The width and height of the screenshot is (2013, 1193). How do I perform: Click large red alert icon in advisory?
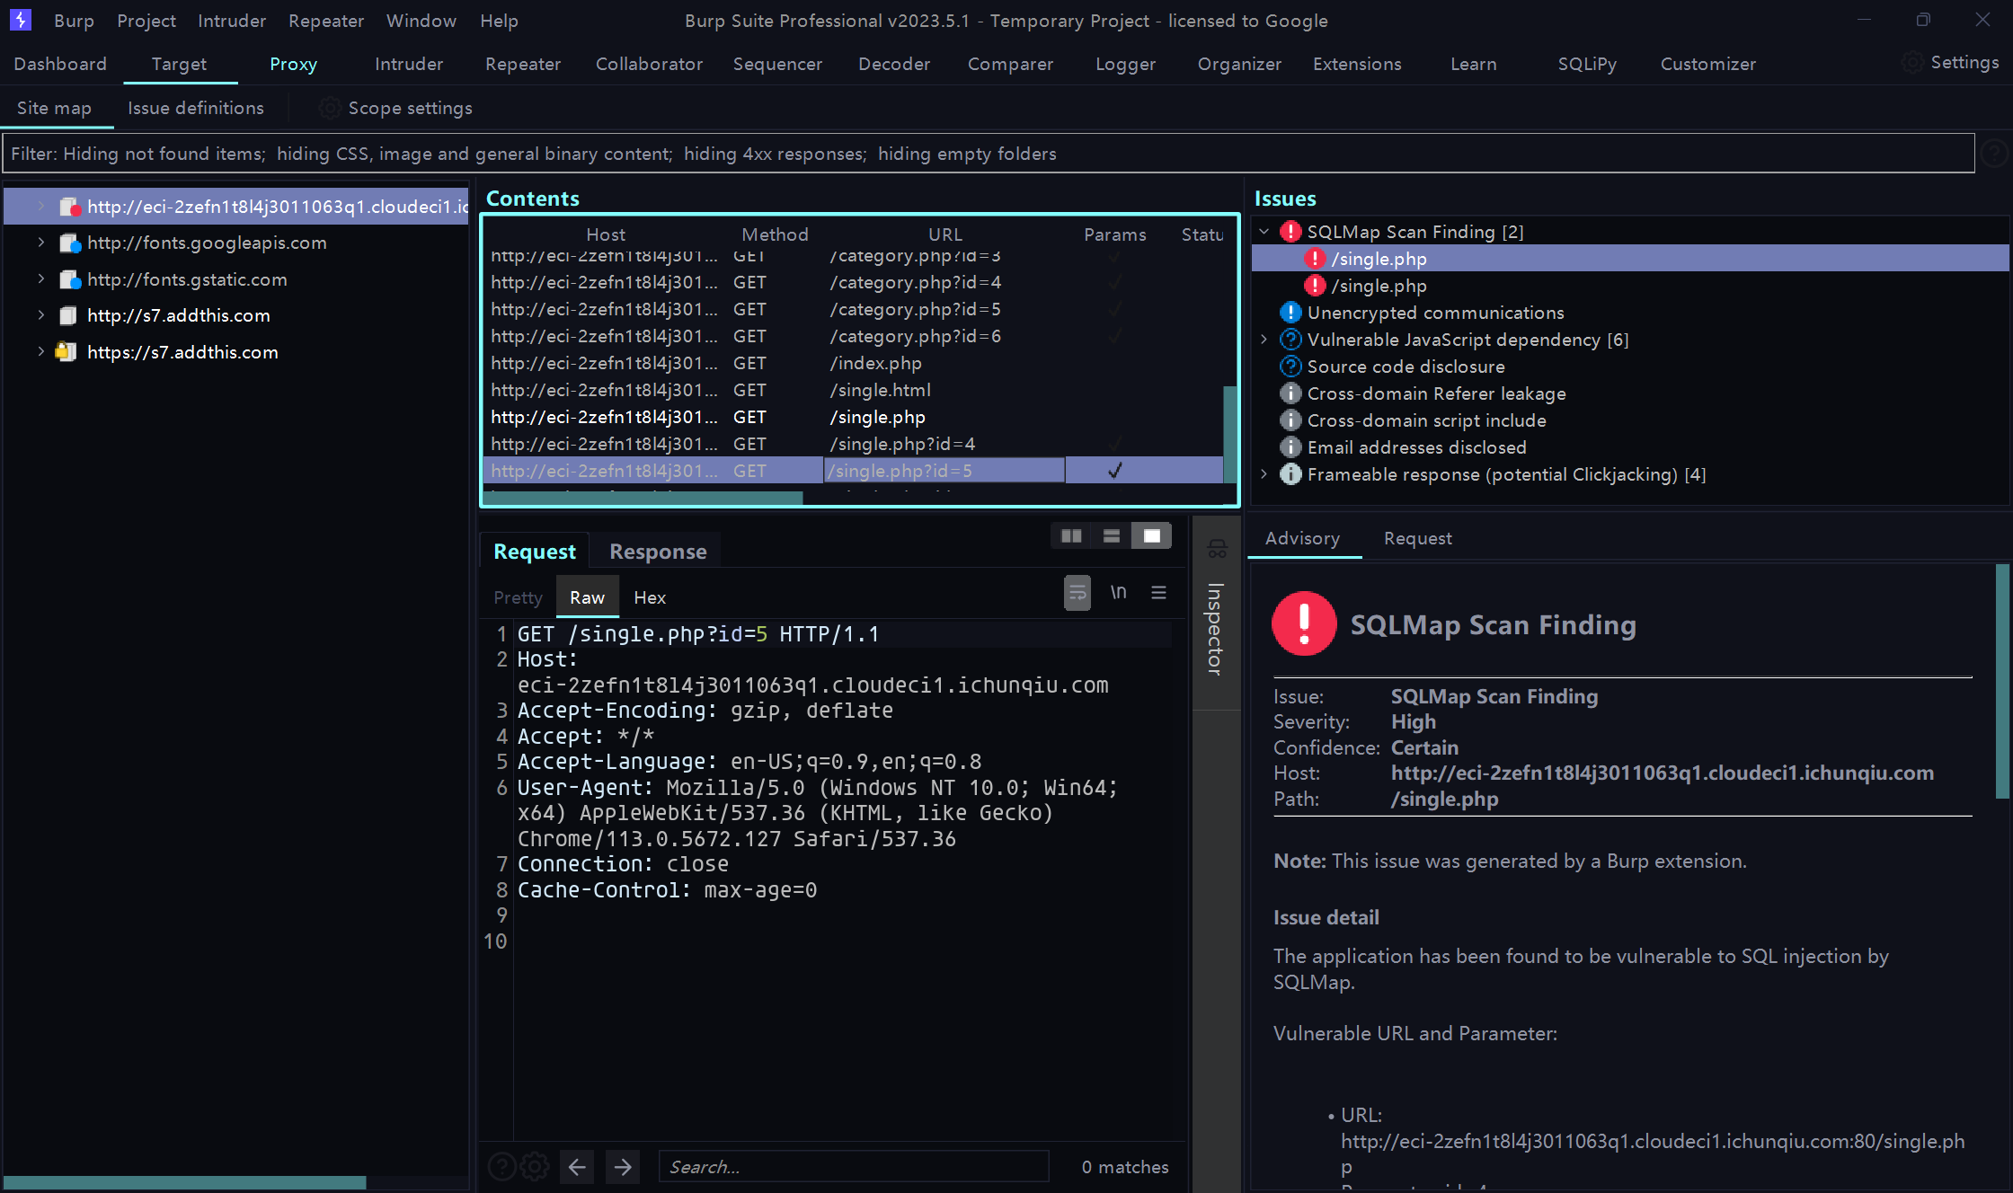1304,623
